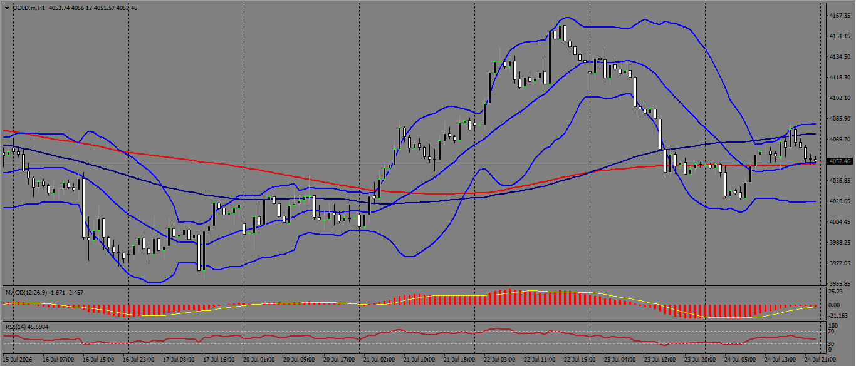Click the 22 Jul 19:00 time label
Viewport: 856px width, 366px height.
click(x=580, y=360)
